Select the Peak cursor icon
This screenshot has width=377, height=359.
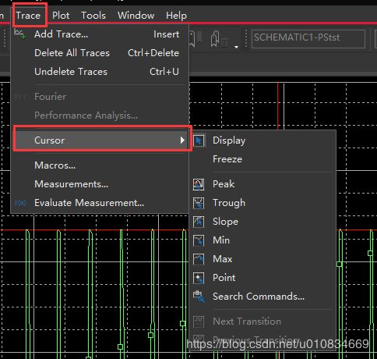(x=199, y=184)
